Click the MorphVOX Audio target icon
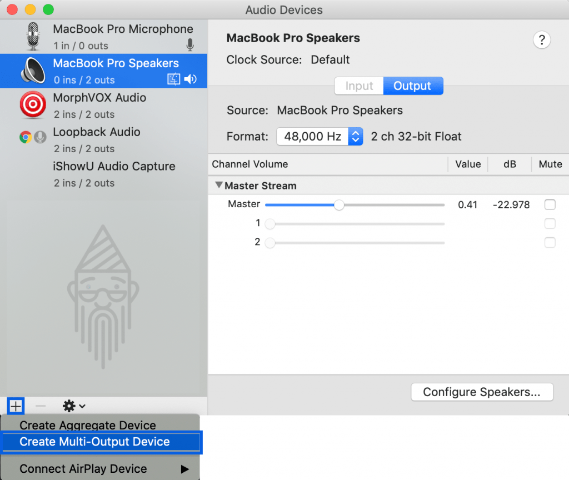Screen dimensions: 569x480 click(x=33, y=105)
